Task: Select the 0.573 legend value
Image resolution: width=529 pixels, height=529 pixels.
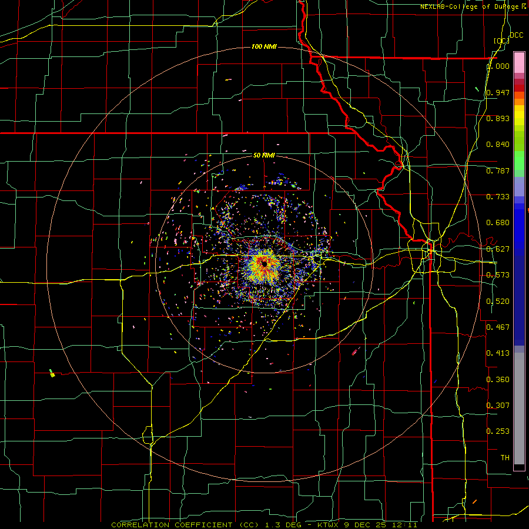Action: 498,275
